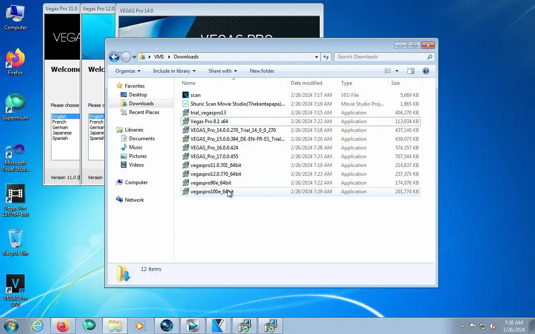Select vegaspro90e_64bit file
535x334 pixels.
(x=300, y=183)
